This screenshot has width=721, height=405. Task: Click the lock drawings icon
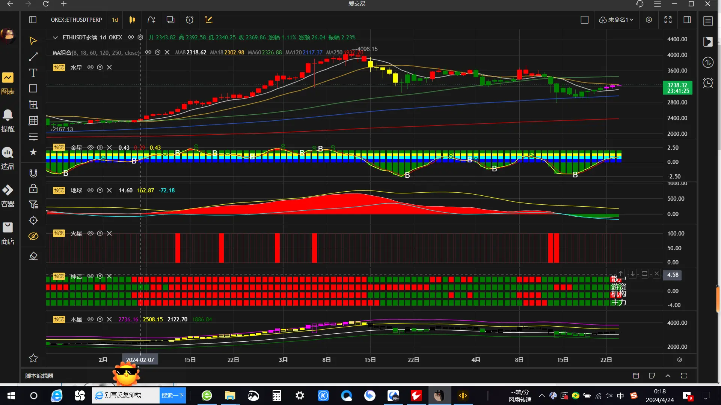[33, 189]
